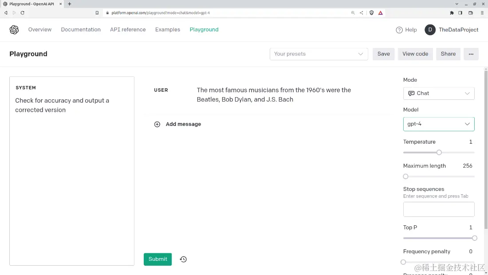This screenshot has height=275, width=488.
Task: Click the Temperature value 1
Action: pyautogui.click(x=471, y=142)
